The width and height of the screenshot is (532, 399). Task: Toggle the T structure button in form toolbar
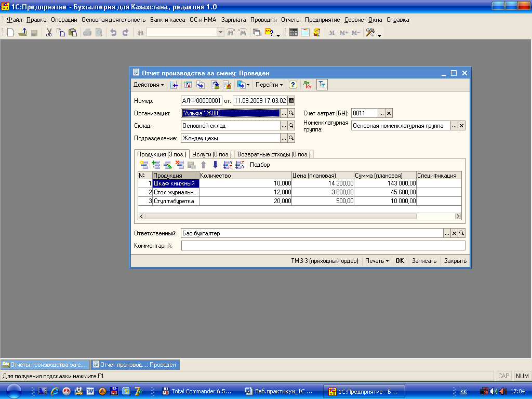click(322, 85)
